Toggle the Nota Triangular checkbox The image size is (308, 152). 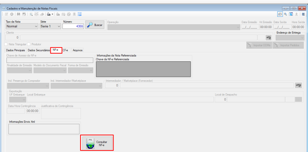tap(6, 44)
